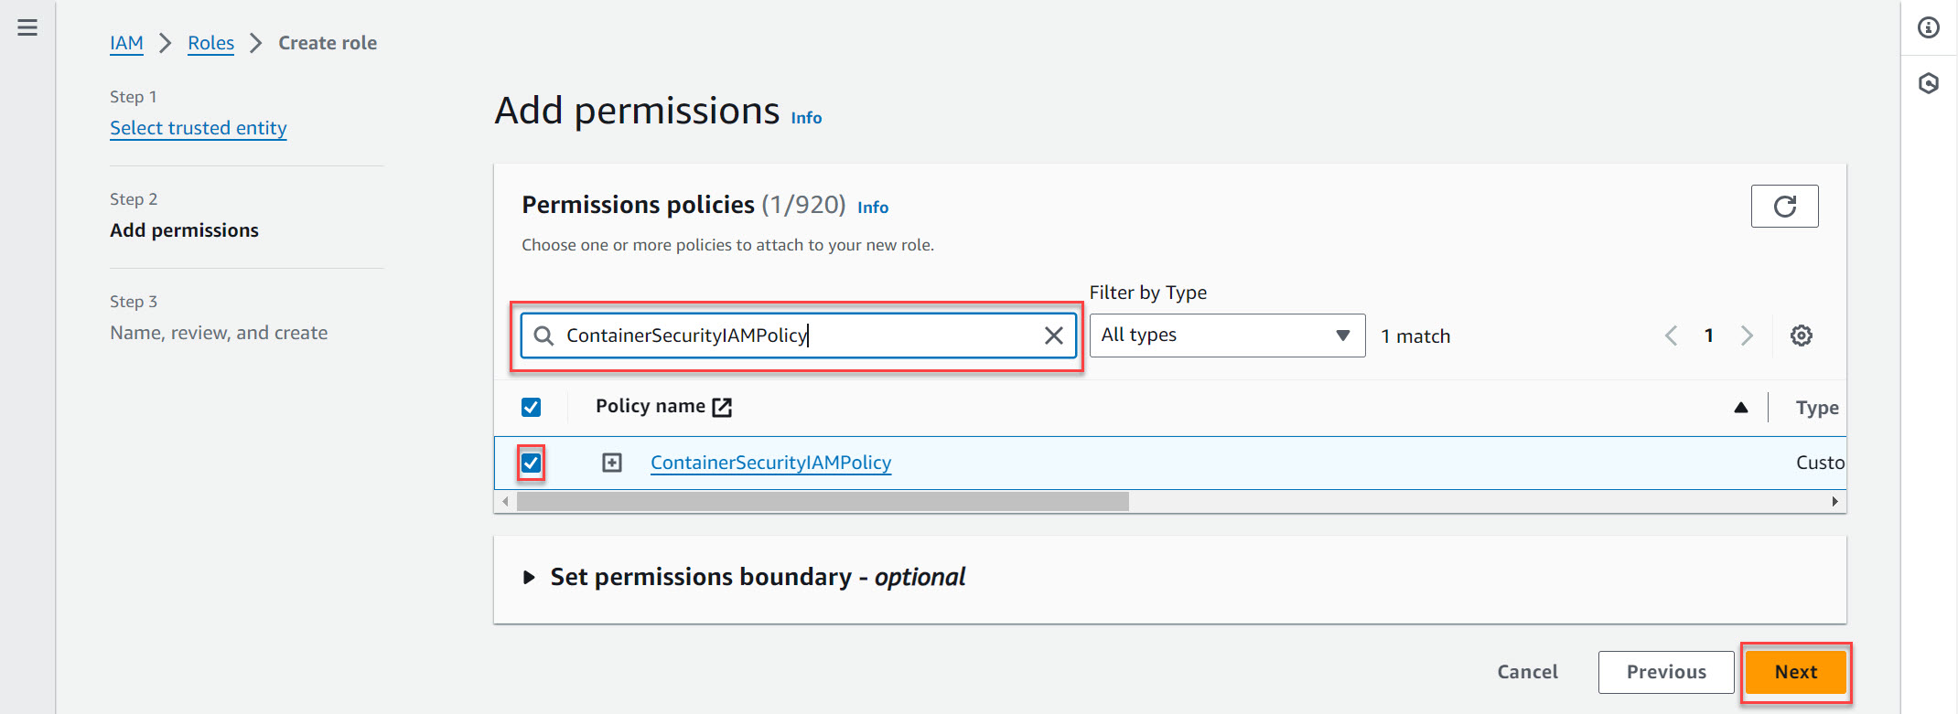Open the Roles breadcrumb link
This screenshot has height=714, width=1958.
point(210,43)
